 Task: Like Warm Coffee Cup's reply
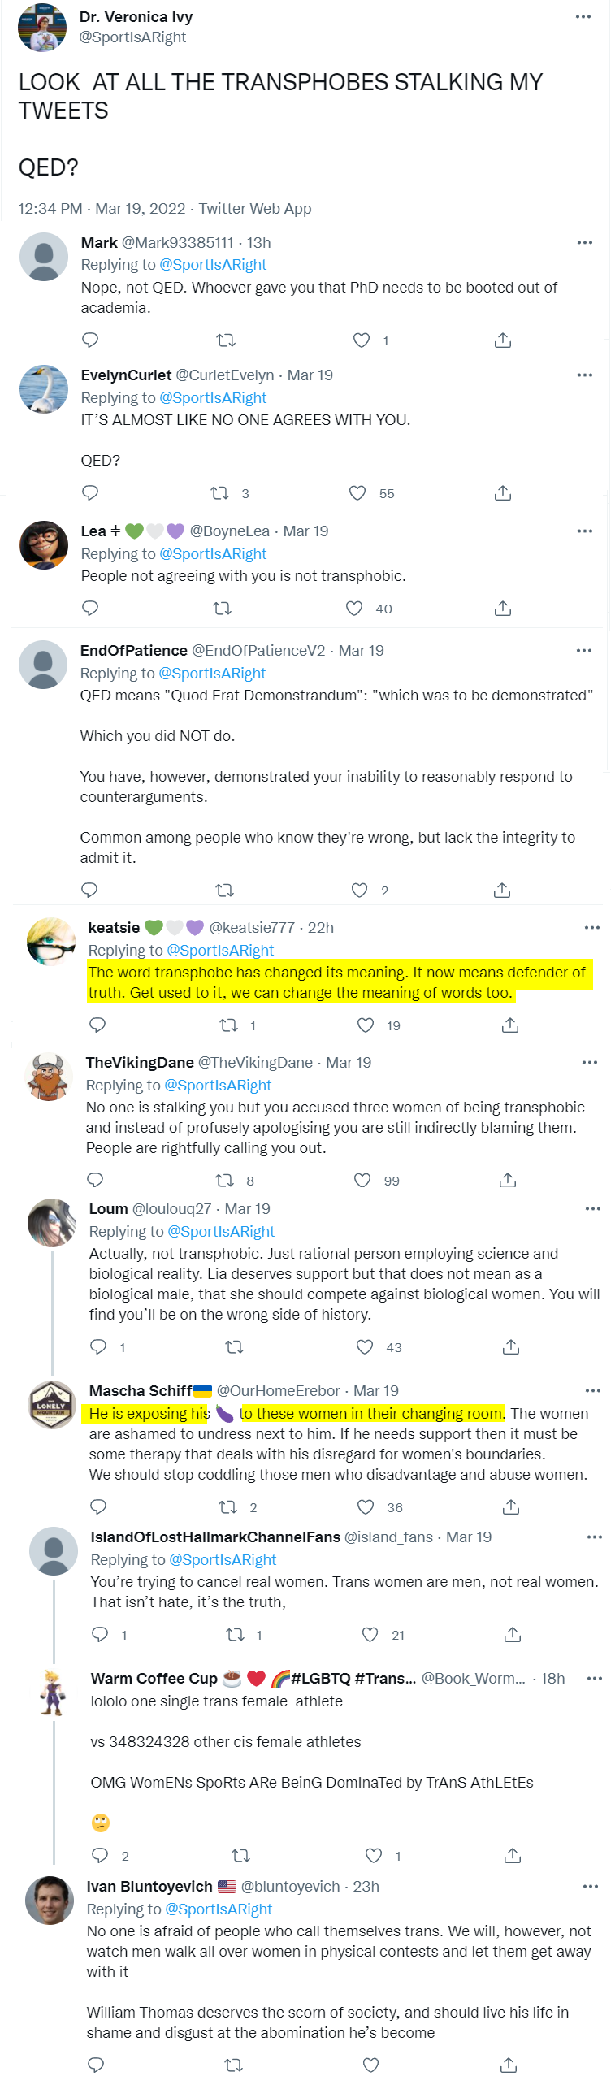374,1855
